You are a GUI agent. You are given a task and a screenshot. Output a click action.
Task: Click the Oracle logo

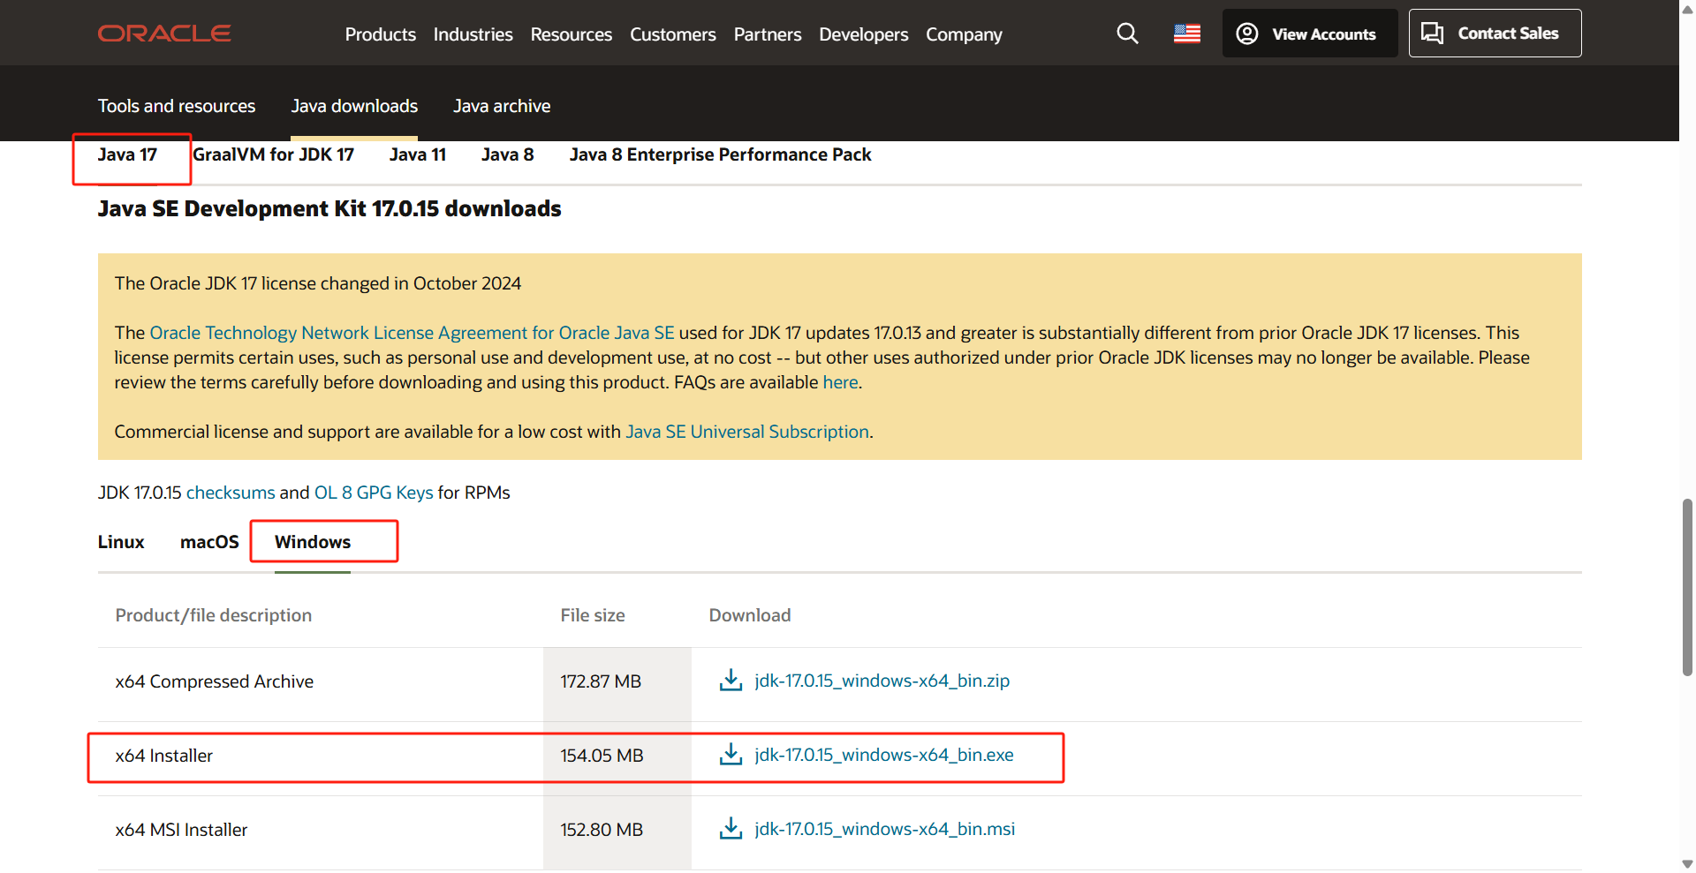(x=164, y=34)
